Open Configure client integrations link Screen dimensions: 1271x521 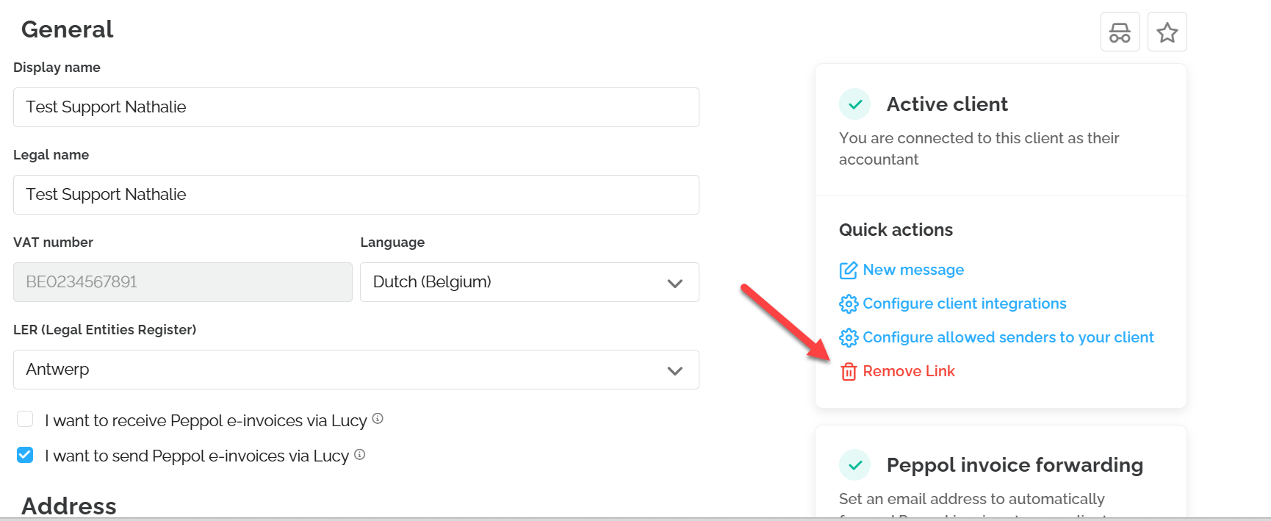pos(964,303)
